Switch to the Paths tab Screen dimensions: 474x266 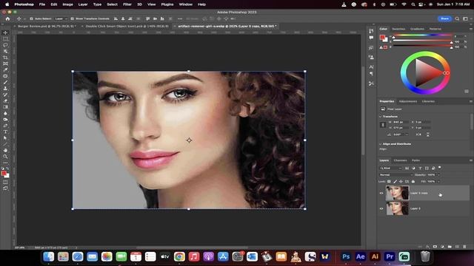click(415, 160)
